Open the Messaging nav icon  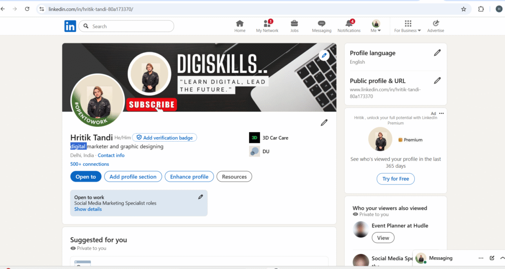tap(322, 24)
